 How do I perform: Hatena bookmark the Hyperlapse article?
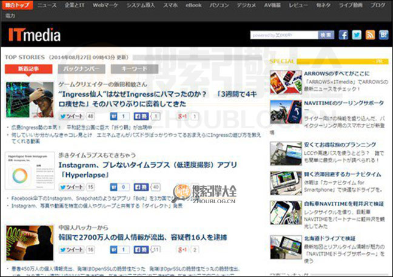(113, 187)
